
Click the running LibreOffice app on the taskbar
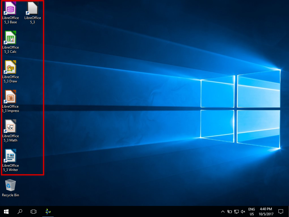[48, 211]
